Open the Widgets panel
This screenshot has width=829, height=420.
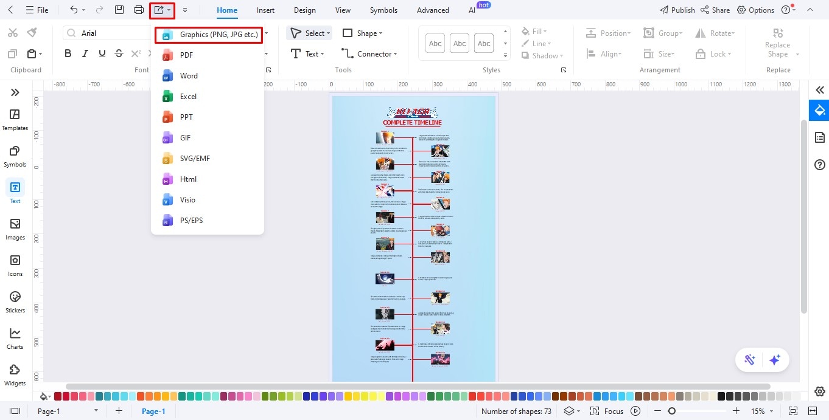click(15, 375)
